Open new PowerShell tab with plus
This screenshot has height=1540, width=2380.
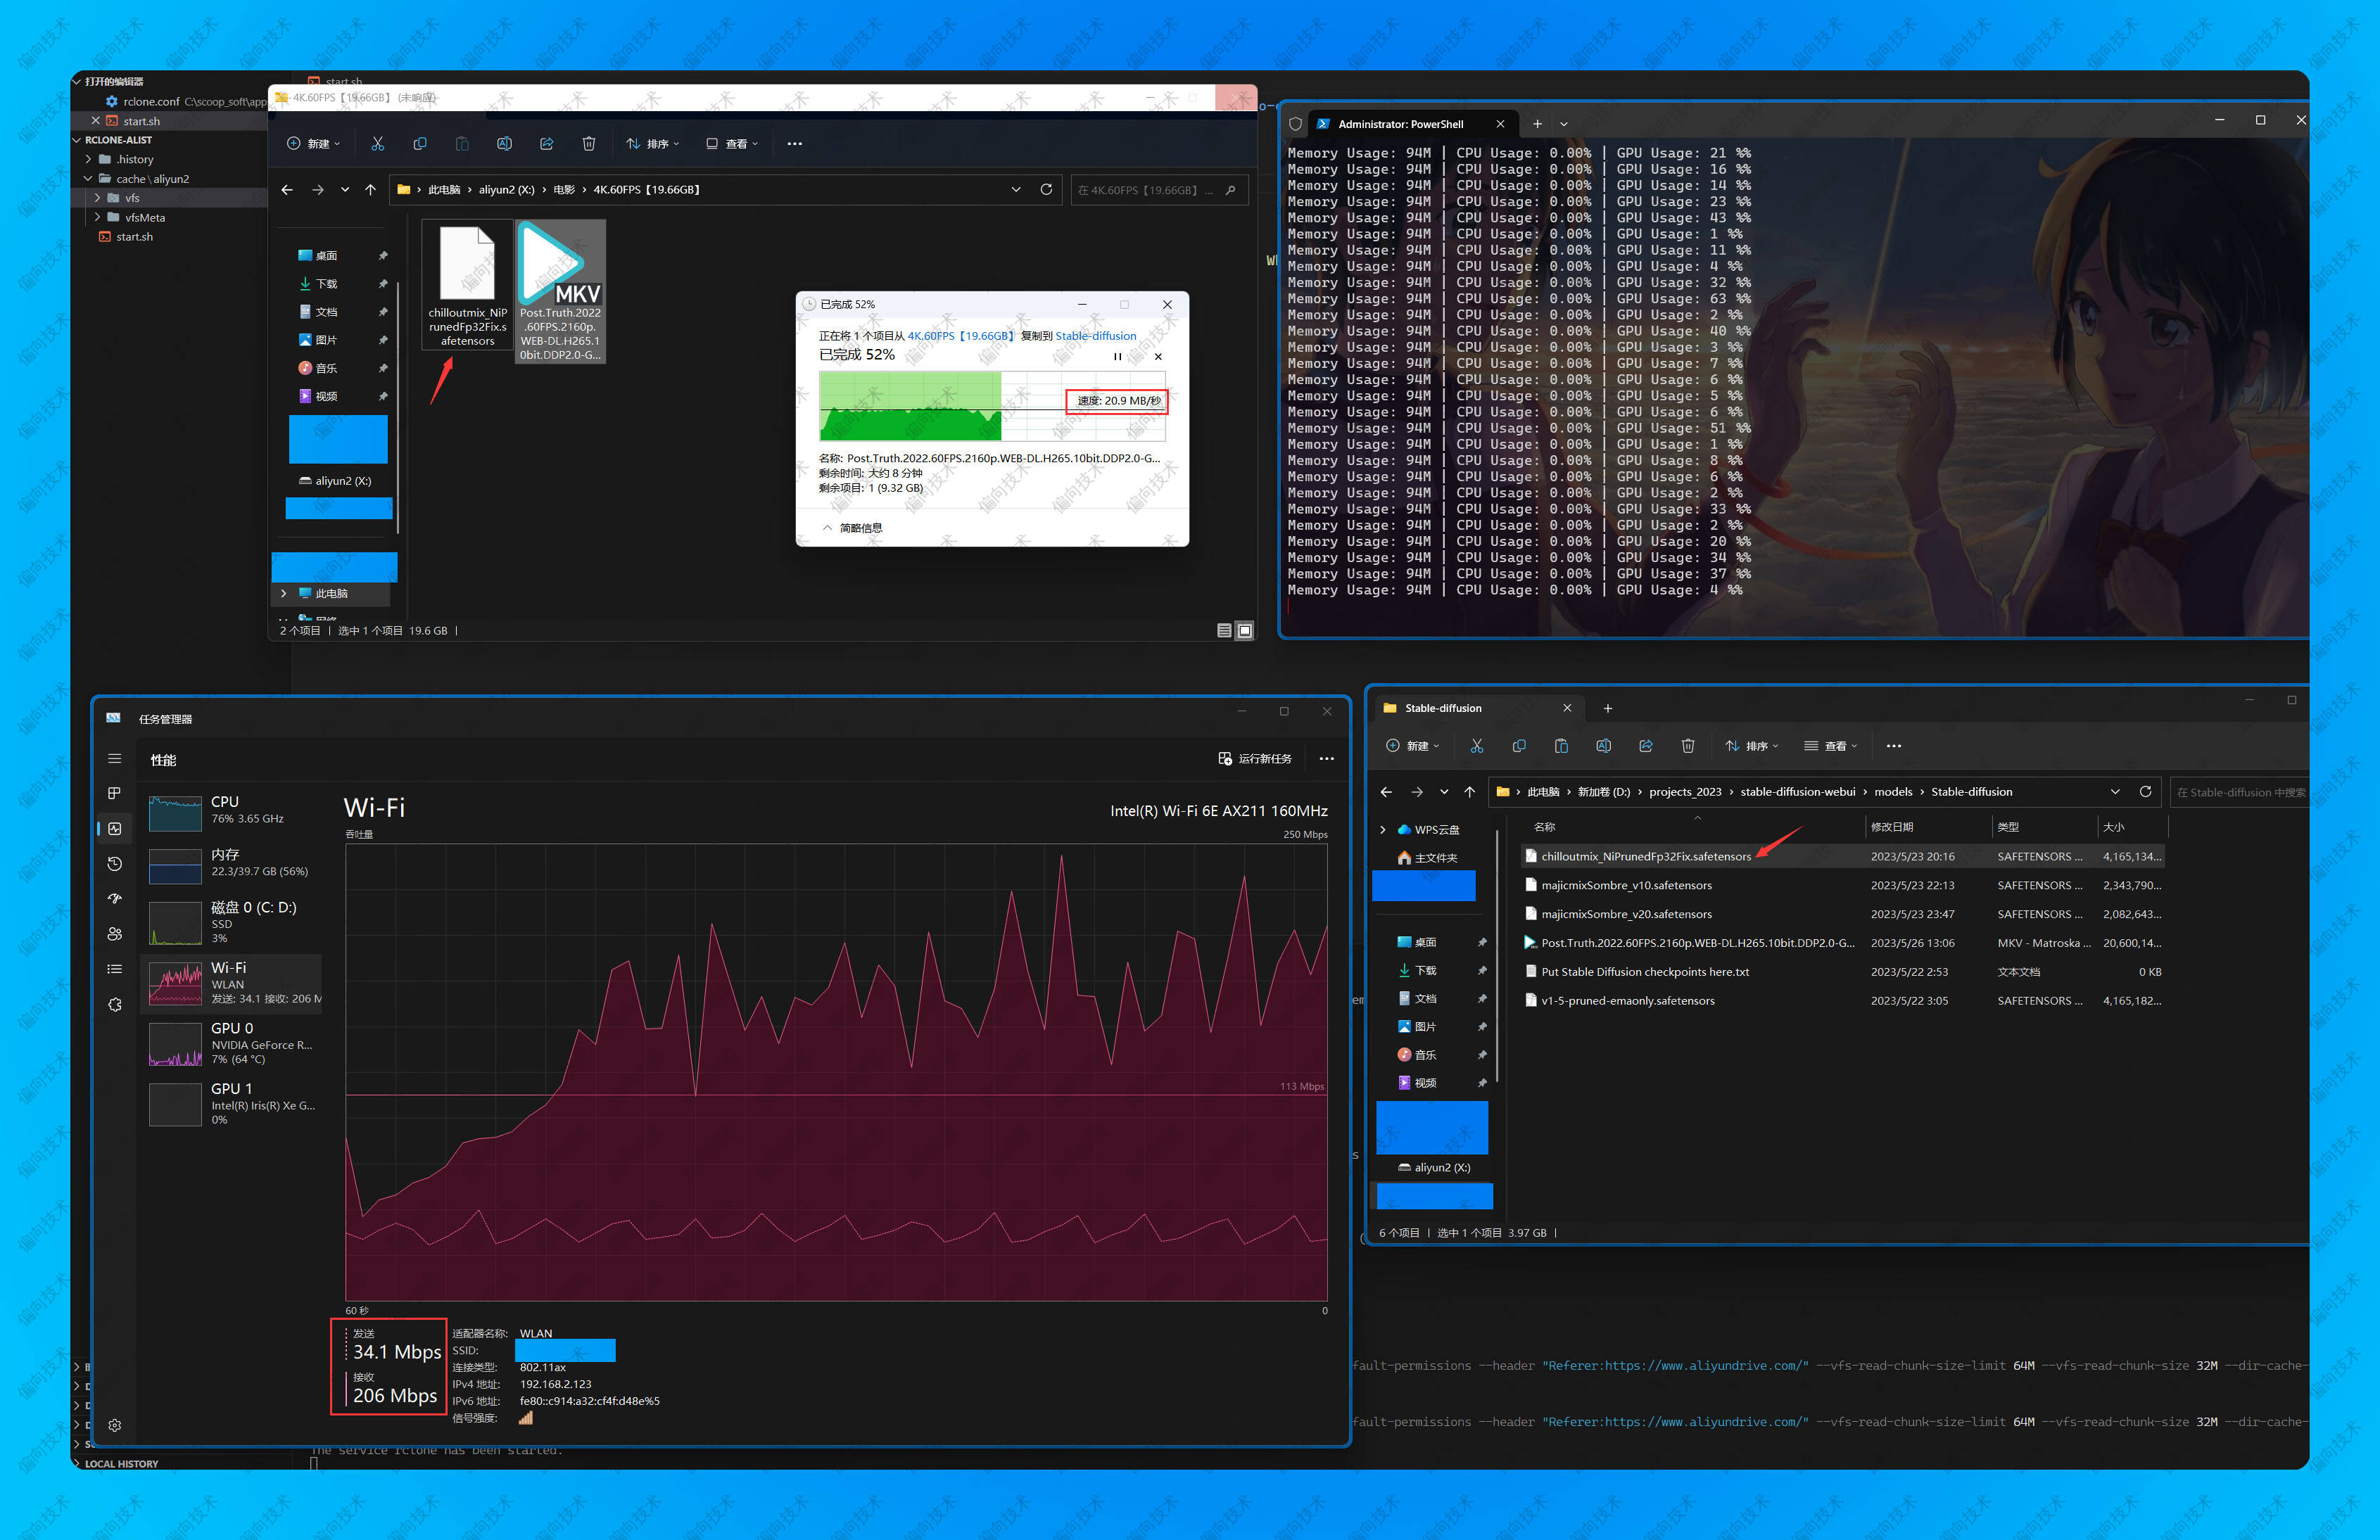tap(1537, 124)
